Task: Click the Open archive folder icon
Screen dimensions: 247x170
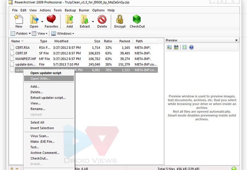Action: (x=34, y=19)
